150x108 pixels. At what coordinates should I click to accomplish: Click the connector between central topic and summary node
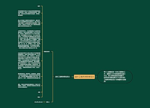(x=96, y=77)
